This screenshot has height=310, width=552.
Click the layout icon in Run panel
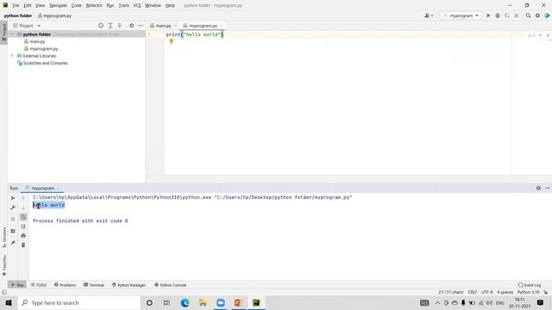13,232
